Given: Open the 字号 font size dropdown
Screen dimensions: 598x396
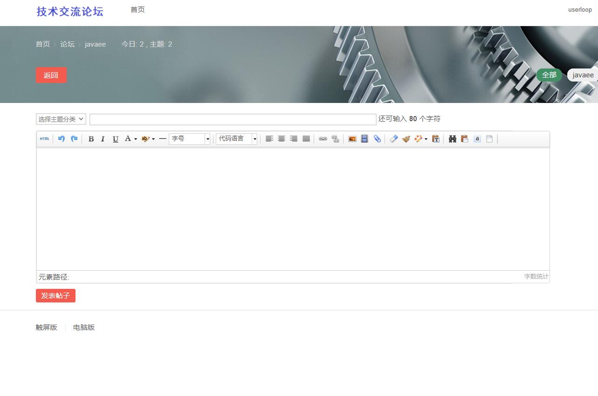Looking at the screenshot, I should coord(190,139).
